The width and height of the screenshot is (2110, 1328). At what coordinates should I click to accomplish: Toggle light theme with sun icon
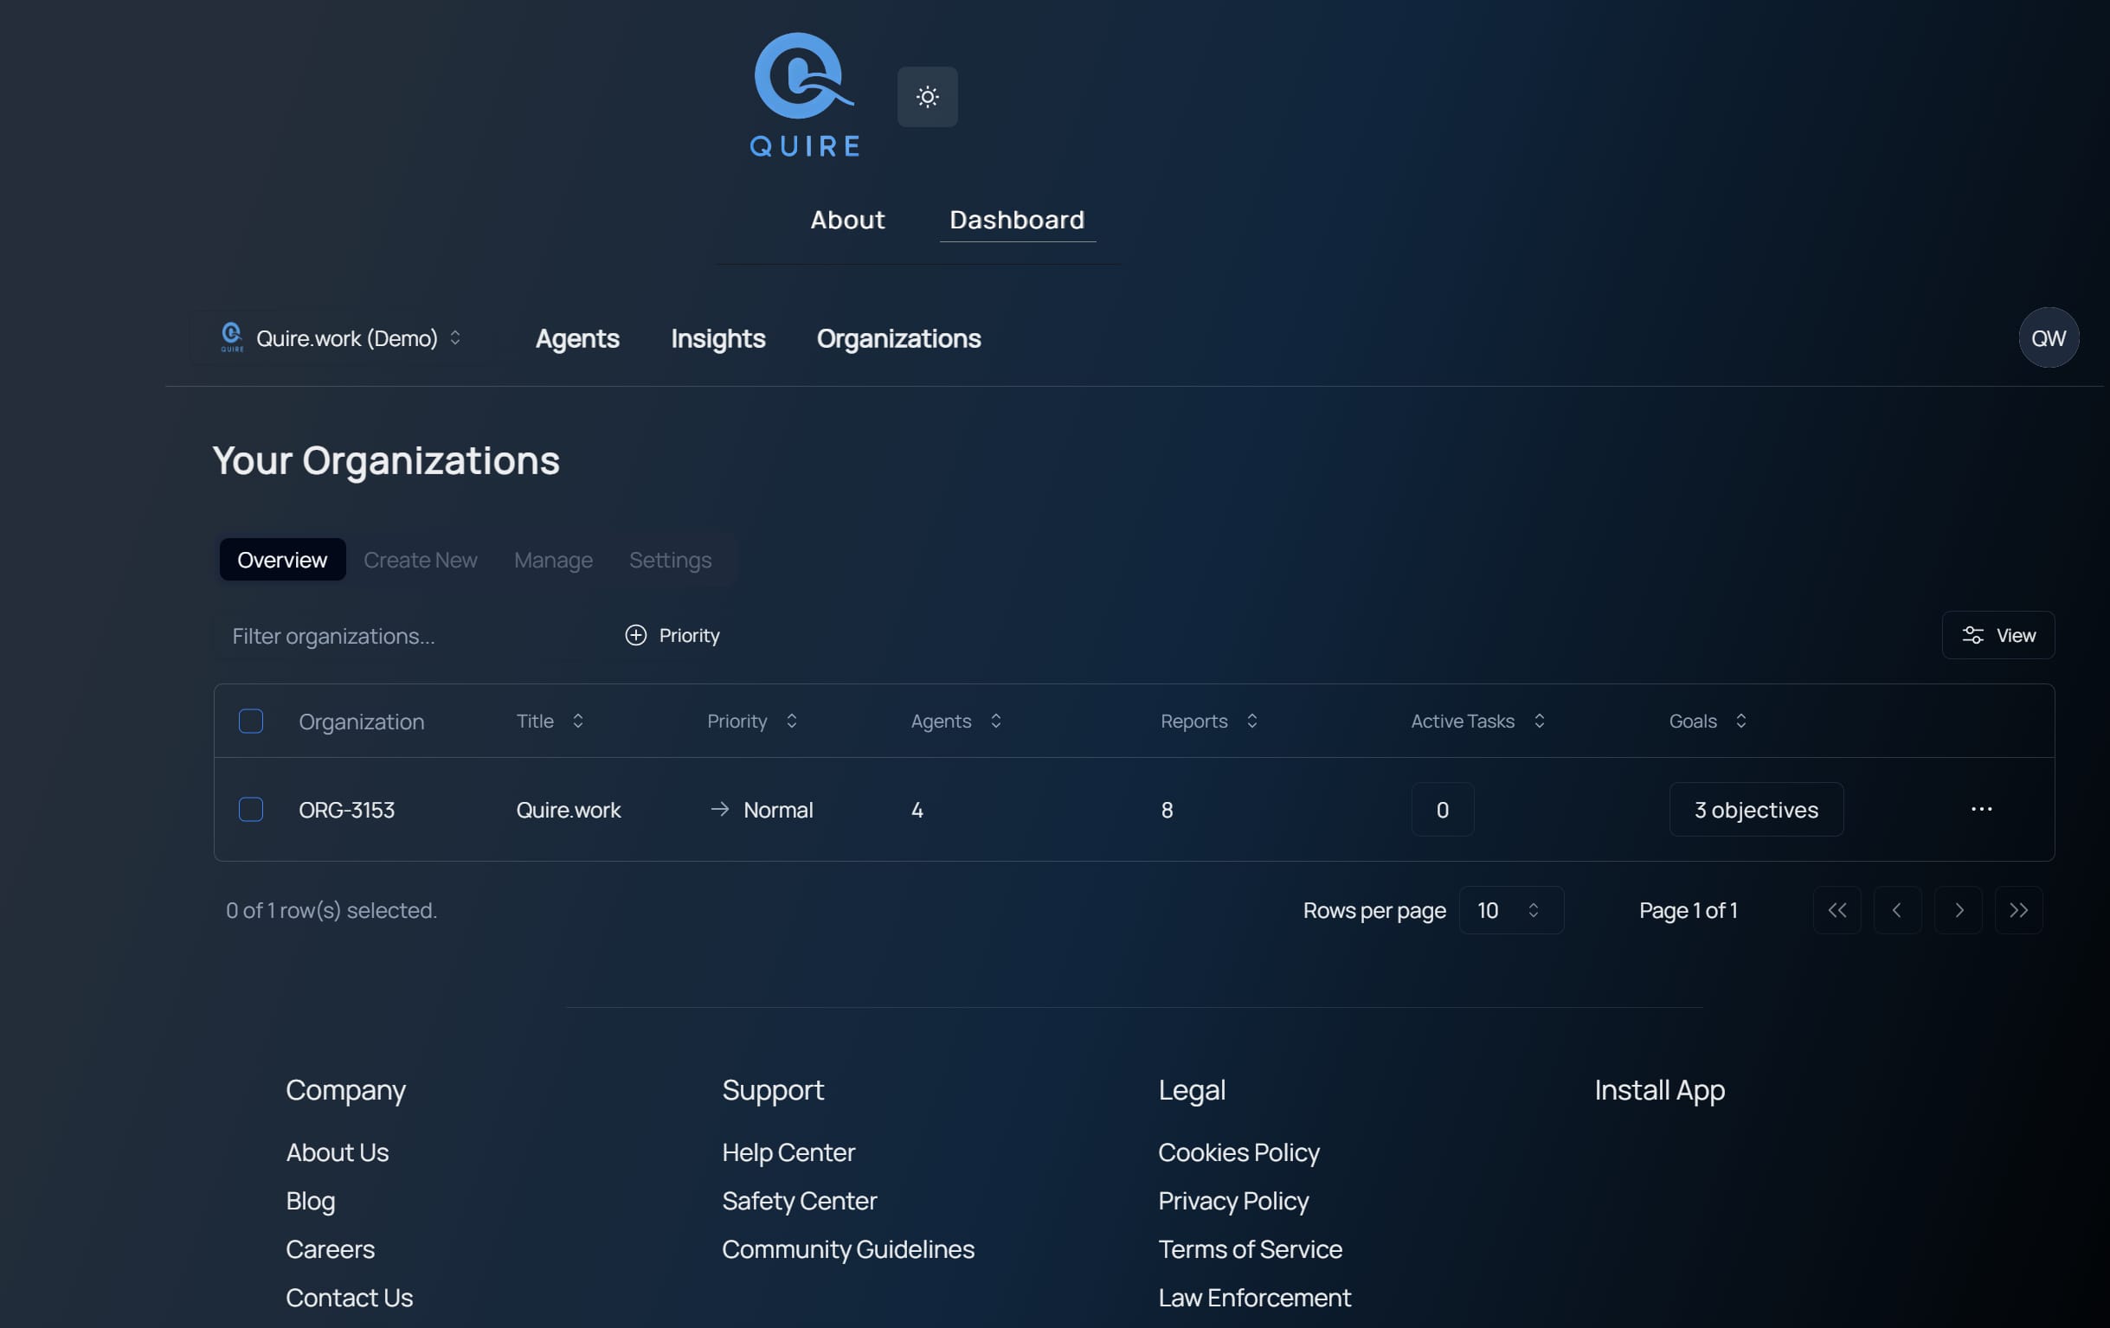pyautogui.click(x=927, y=96)
